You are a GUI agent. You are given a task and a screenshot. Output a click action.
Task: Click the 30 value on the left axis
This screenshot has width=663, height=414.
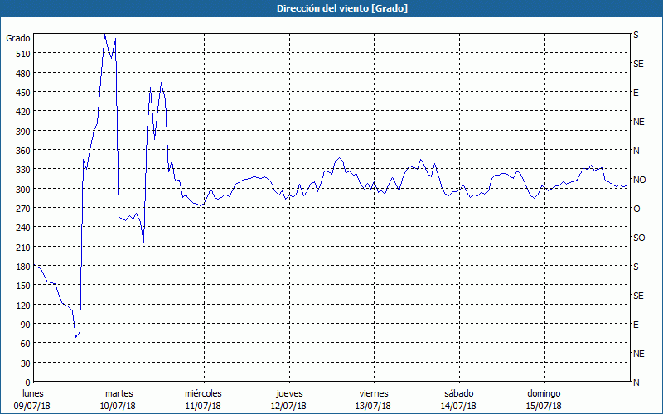[x=26, y=363]
